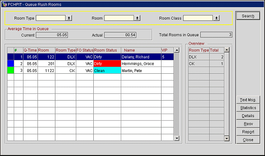Open the Room Type dropdown list
The image size is (265, 156).
[x=69, y=18]
